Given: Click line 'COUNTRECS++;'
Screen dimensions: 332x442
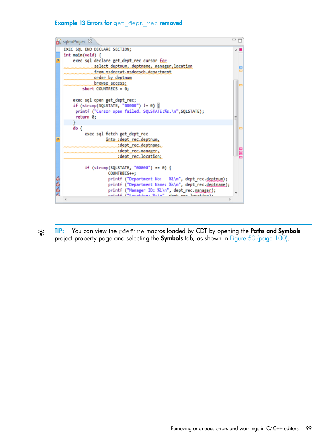Looking at the screenshot, I should [122, 173].
